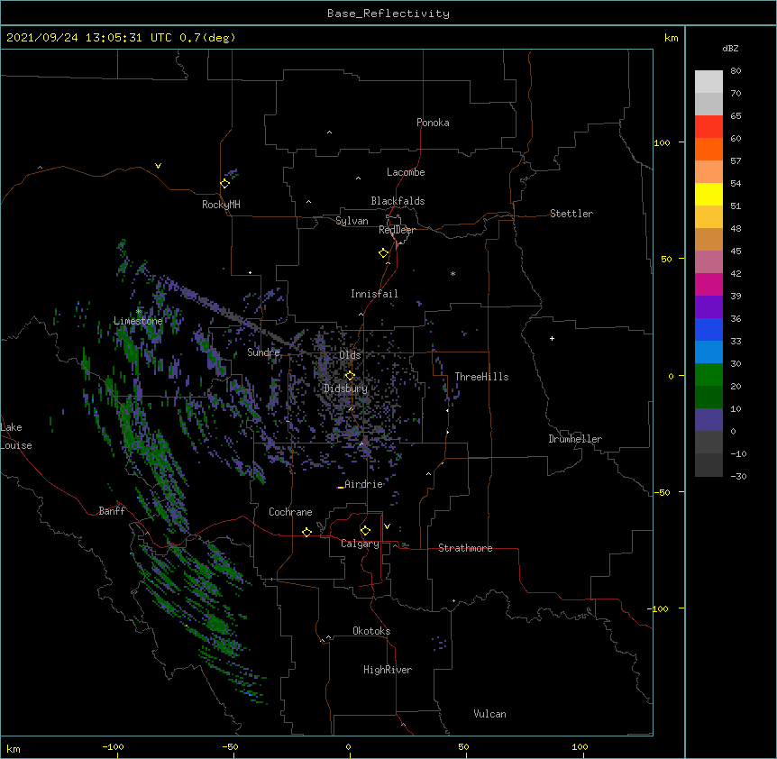The width and height of the screenshot is (777, 759).
Task: Click the RockyMH label
Action: (221, 205)
